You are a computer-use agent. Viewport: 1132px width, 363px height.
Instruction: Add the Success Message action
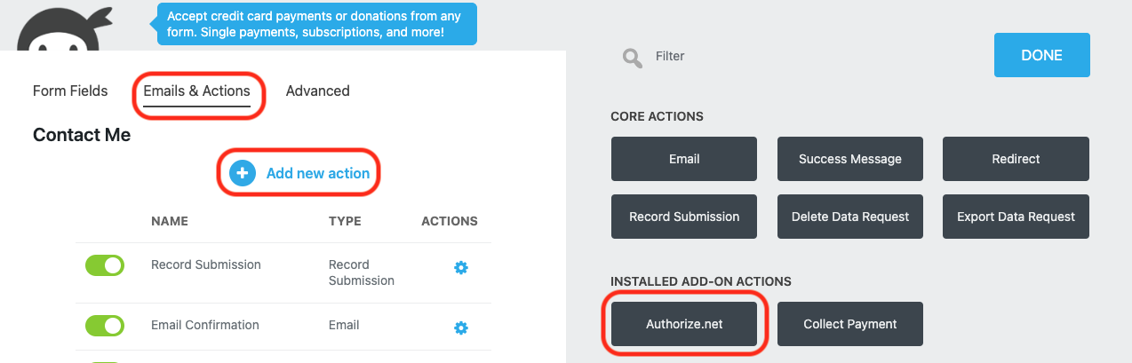click(850, 159)
